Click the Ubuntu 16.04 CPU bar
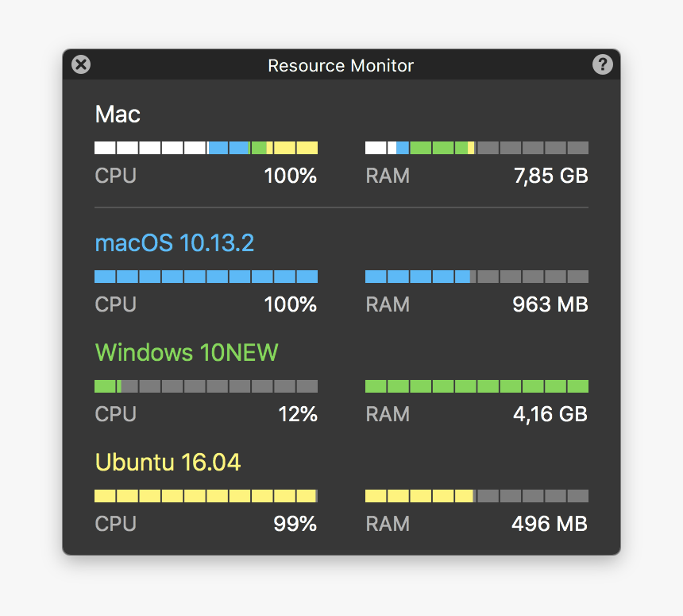The width and height of the screenshot is (683, 616). tap(206, 496)
